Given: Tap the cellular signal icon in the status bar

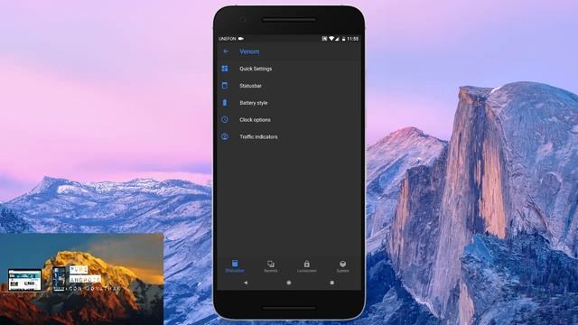Looking at the screenshot, I should [x=337, y=39].
